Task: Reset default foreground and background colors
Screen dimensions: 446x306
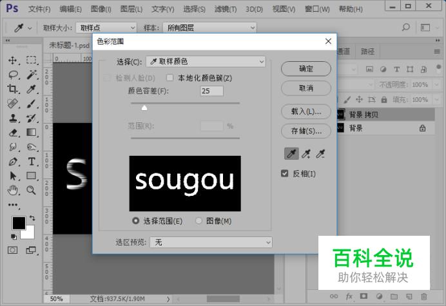Action: point(14,236)
